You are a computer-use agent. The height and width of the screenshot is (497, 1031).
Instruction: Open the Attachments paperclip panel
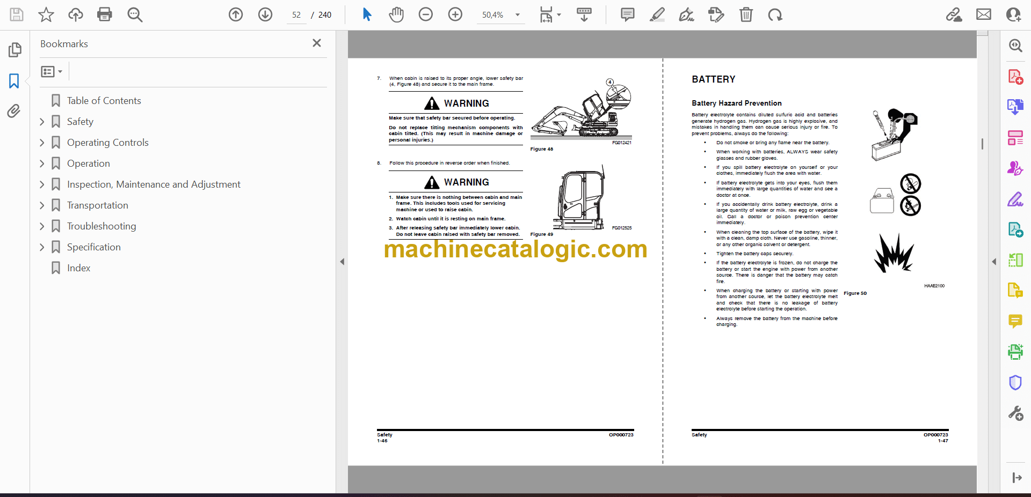click(x=14, y=111)
